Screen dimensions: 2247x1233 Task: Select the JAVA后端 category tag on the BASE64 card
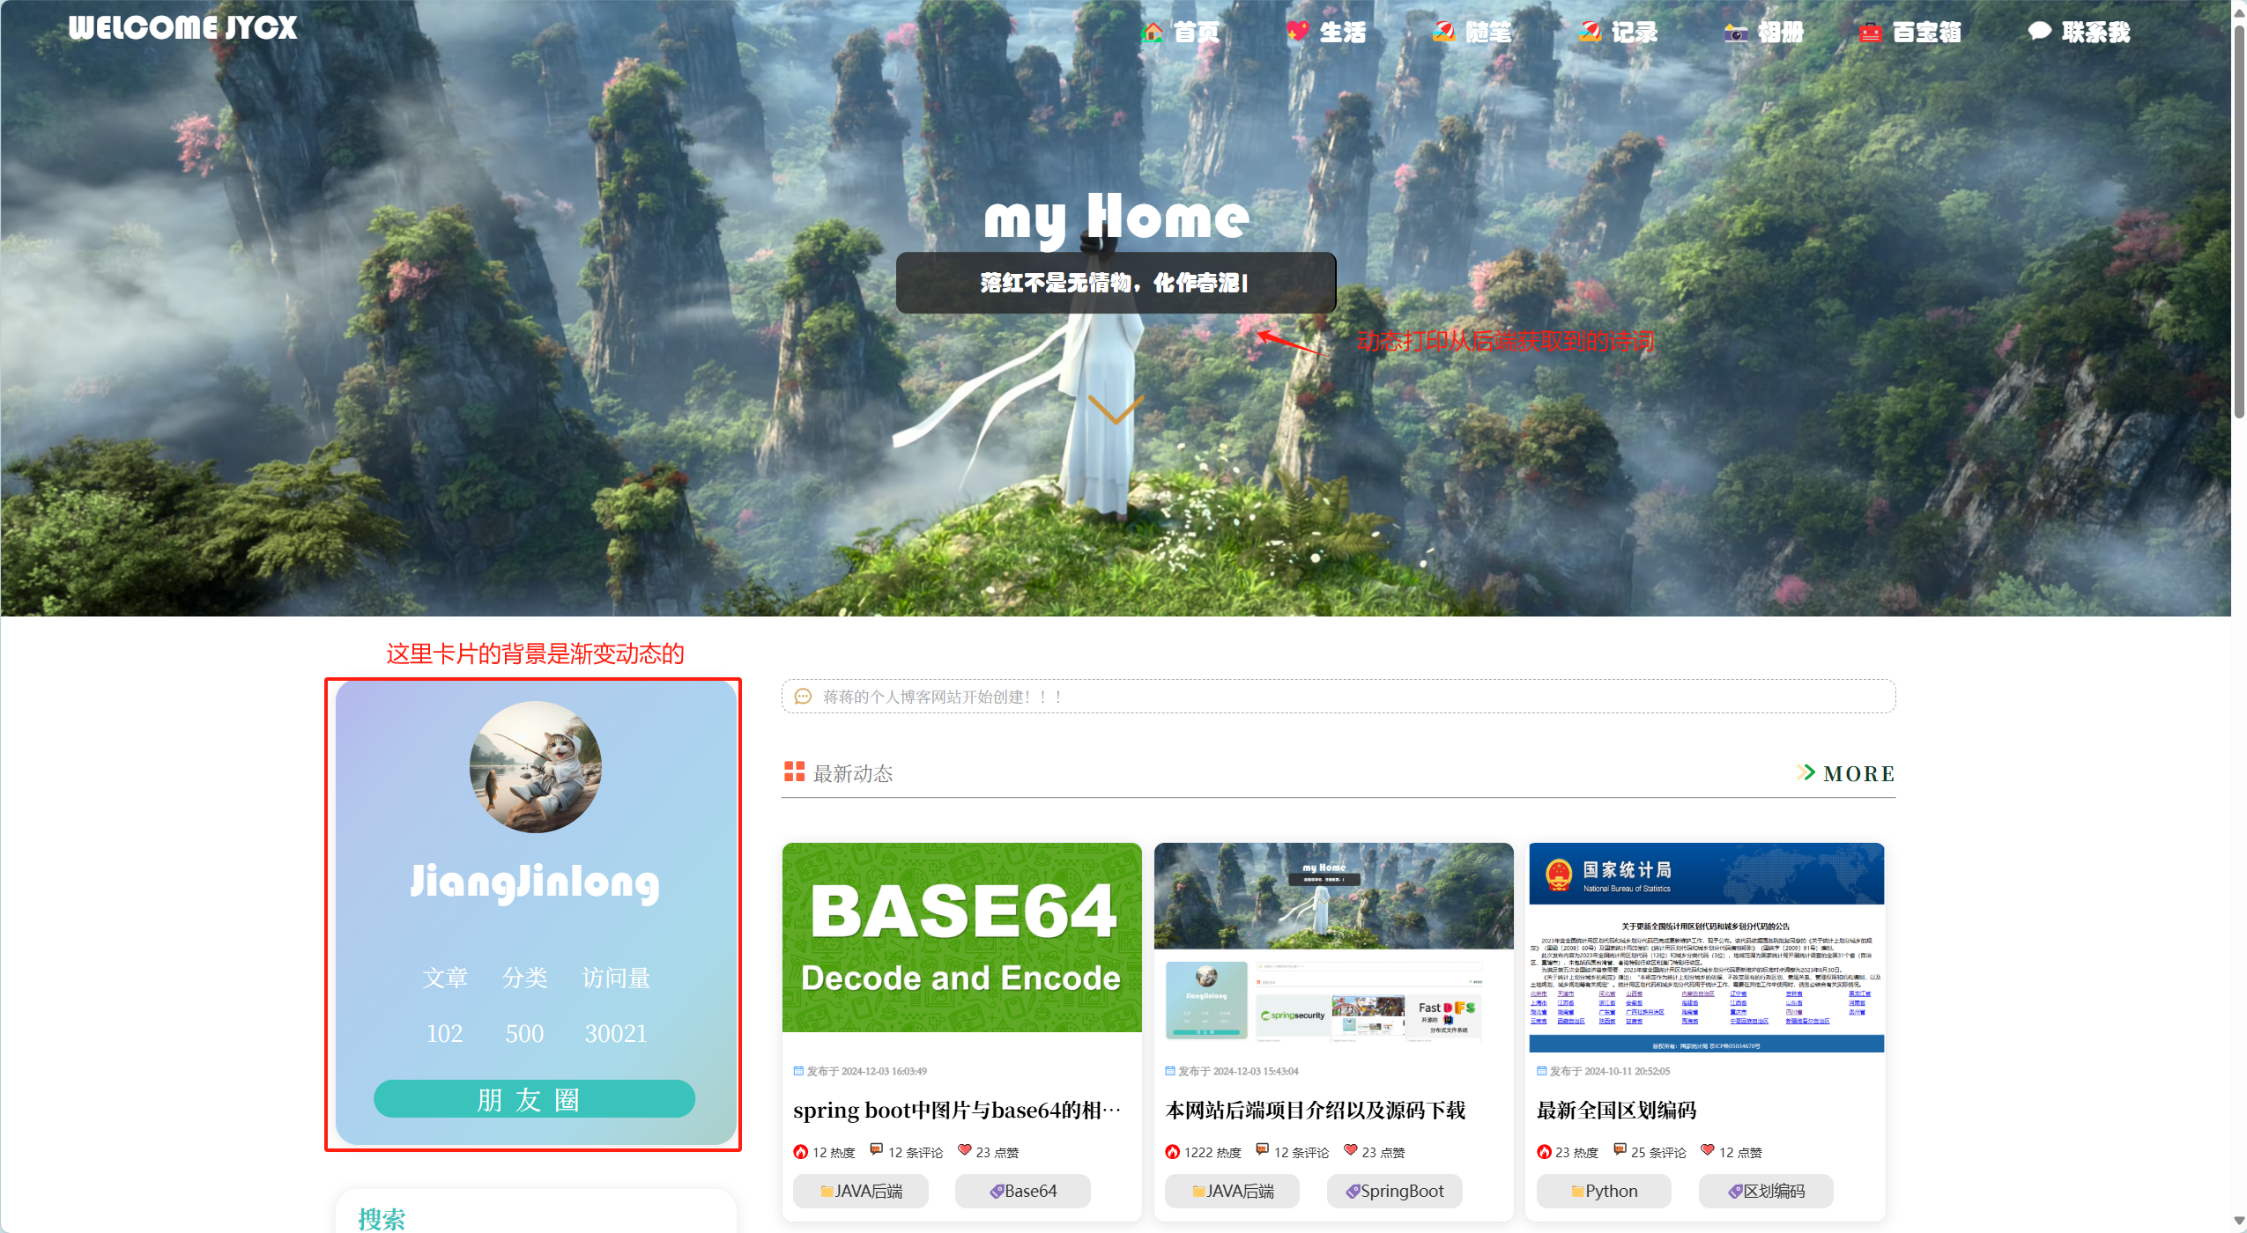(860, 1191)
